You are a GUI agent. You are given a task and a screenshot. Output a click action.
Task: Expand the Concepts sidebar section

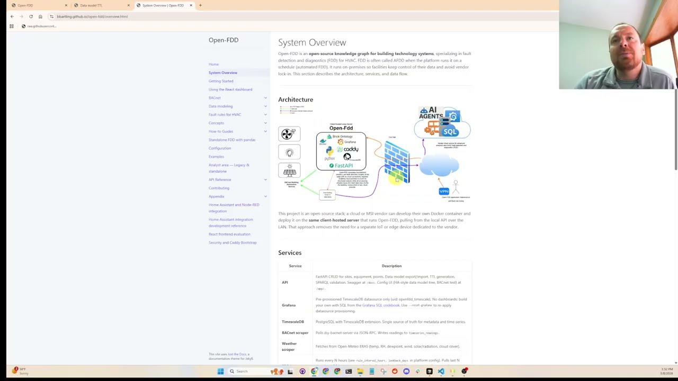[265, 123]
